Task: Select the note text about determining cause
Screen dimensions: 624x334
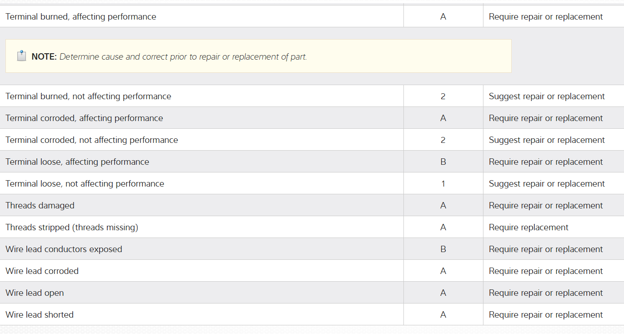Action: (183, 57)
